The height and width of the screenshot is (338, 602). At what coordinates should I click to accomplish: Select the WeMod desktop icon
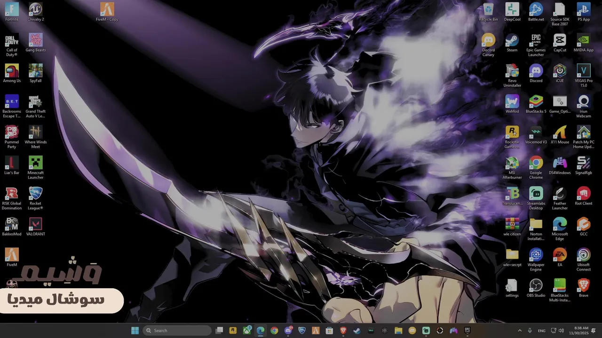click(512, 104)
